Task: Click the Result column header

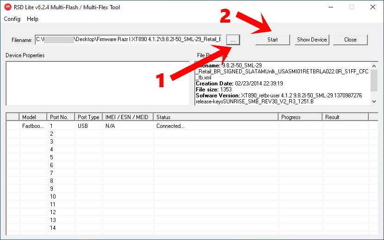Action: [x=345, y=117]
